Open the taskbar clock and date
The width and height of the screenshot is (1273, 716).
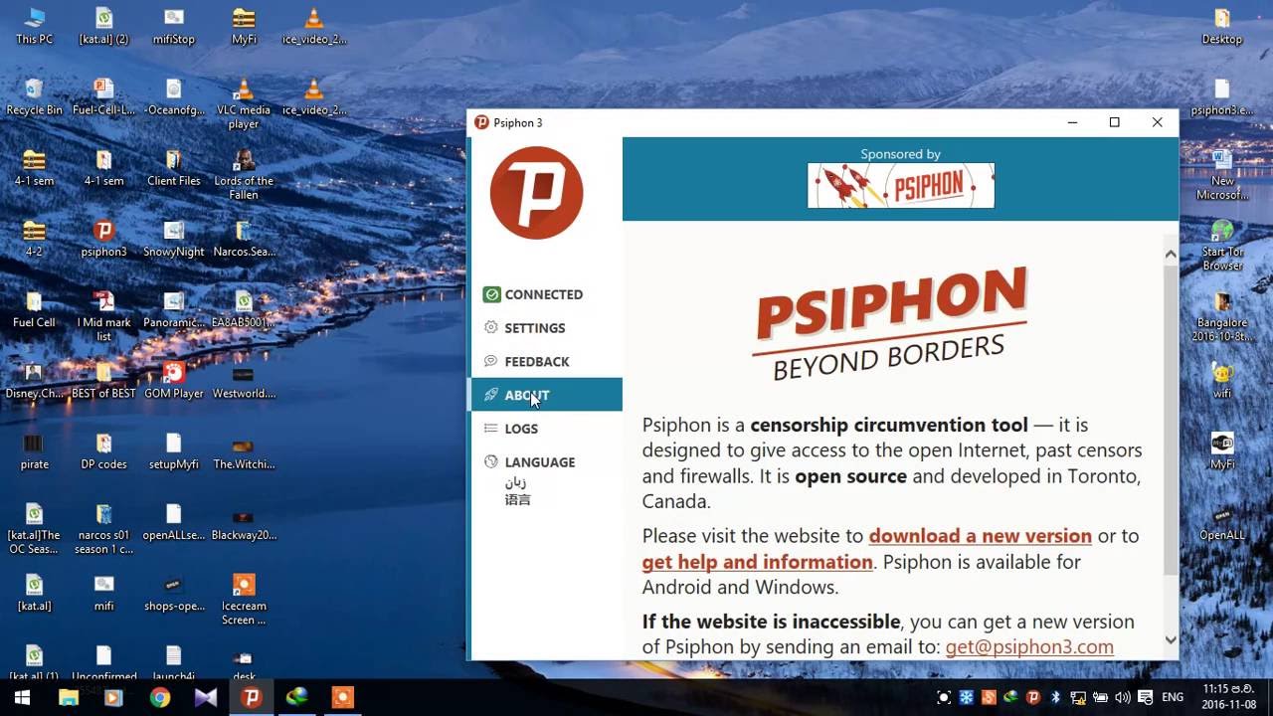click(1227, 696)
